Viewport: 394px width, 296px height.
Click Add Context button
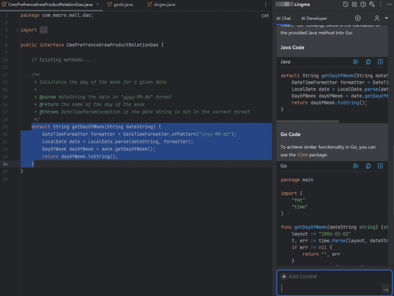(x=300, y=276)
